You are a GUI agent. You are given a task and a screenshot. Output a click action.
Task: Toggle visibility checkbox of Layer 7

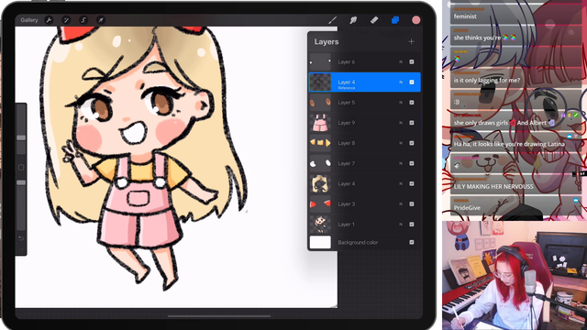(x=412, y=163)
